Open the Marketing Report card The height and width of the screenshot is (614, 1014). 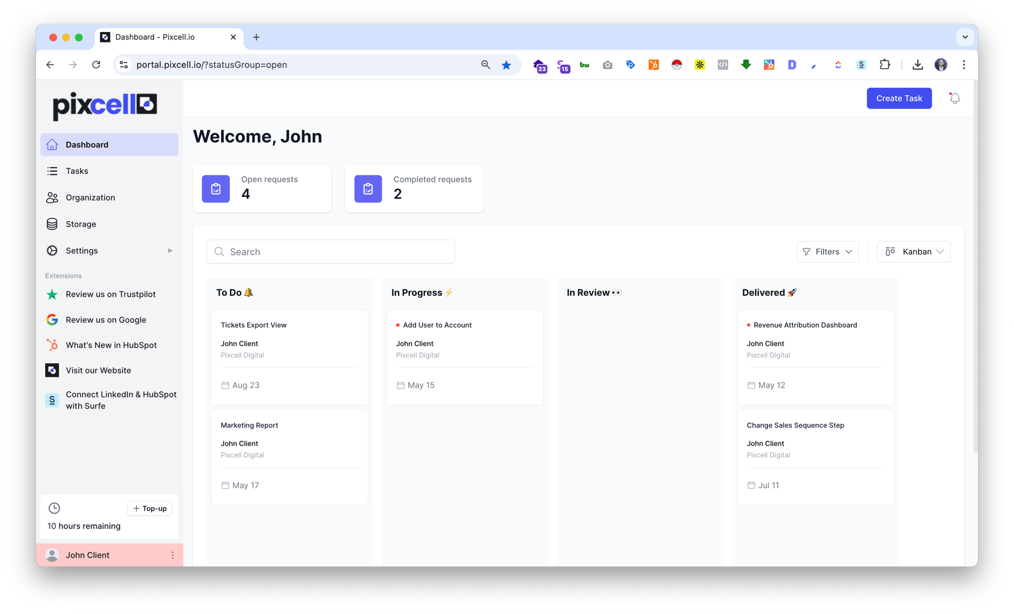pyautogui.click(x=289, y=457)
